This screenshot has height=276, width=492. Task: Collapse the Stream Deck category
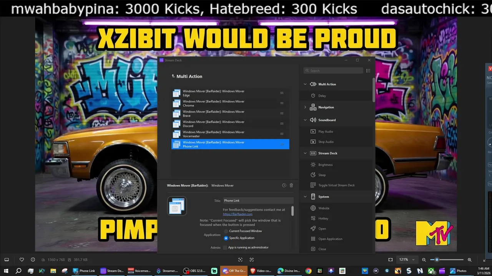click(305, 153)
